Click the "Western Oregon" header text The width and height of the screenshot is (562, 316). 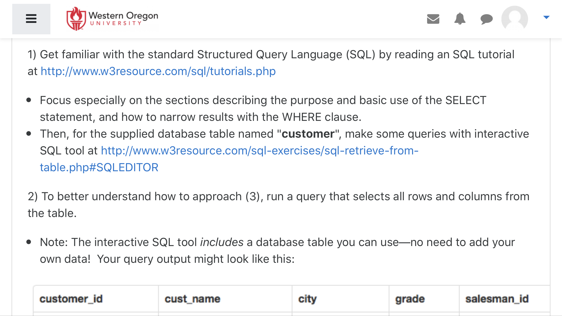pos(123,16)
